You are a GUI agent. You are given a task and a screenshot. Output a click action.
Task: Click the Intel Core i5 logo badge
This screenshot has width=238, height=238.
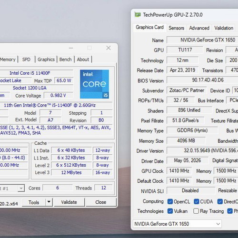pyautogui.click(x=94, y=84)
